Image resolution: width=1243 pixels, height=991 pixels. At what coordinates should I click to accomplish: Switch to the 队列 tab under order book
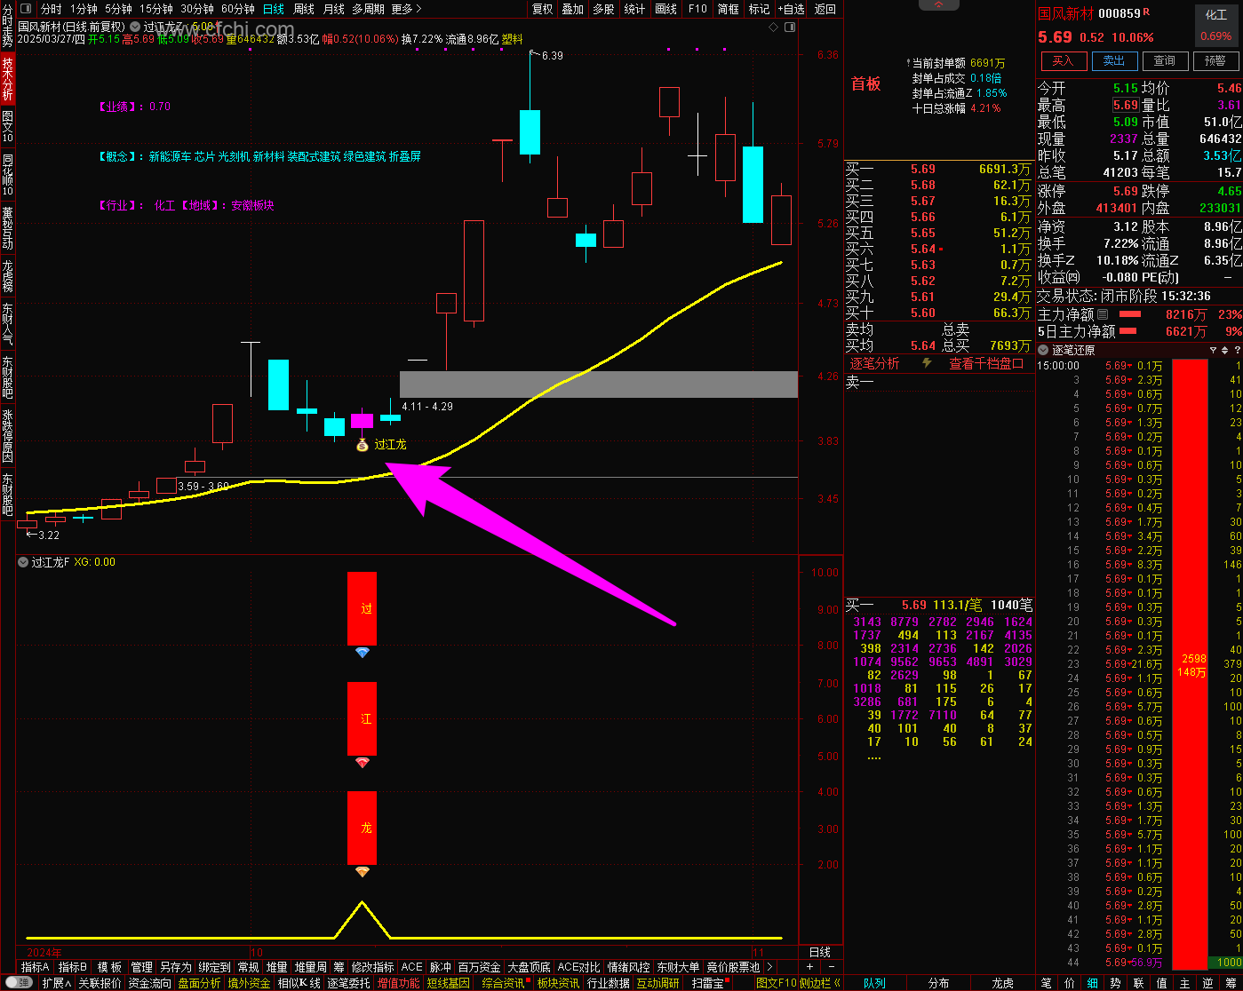pos(874,983)
